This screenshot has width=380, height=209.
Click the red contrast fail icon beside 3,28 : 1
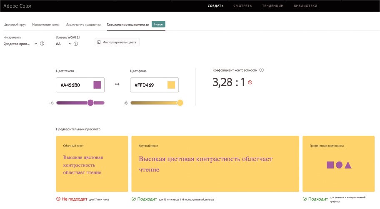[x=250, y=82]
